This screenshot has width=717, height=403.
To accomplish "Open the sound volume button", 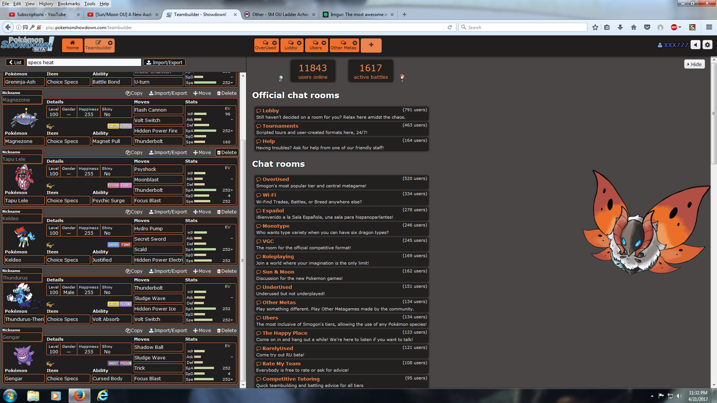I will [x=695, y=45].
